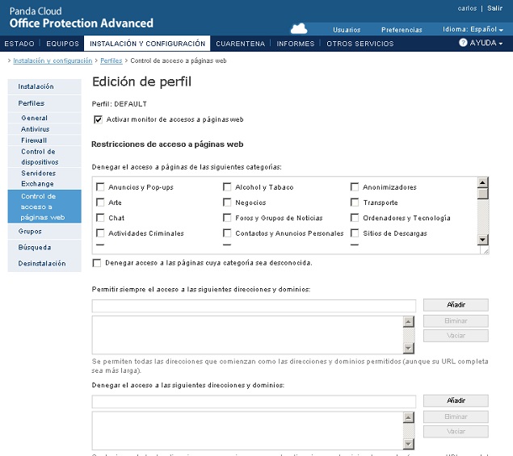
Task: Check Sitios de Descargas category
Action: pyautogui.click(x=355, y=233)
